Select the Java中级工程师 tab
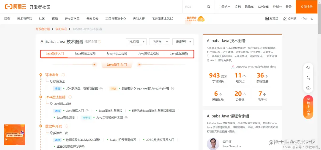The width and height of the screenshot is (321, 150). coord(117,54)
